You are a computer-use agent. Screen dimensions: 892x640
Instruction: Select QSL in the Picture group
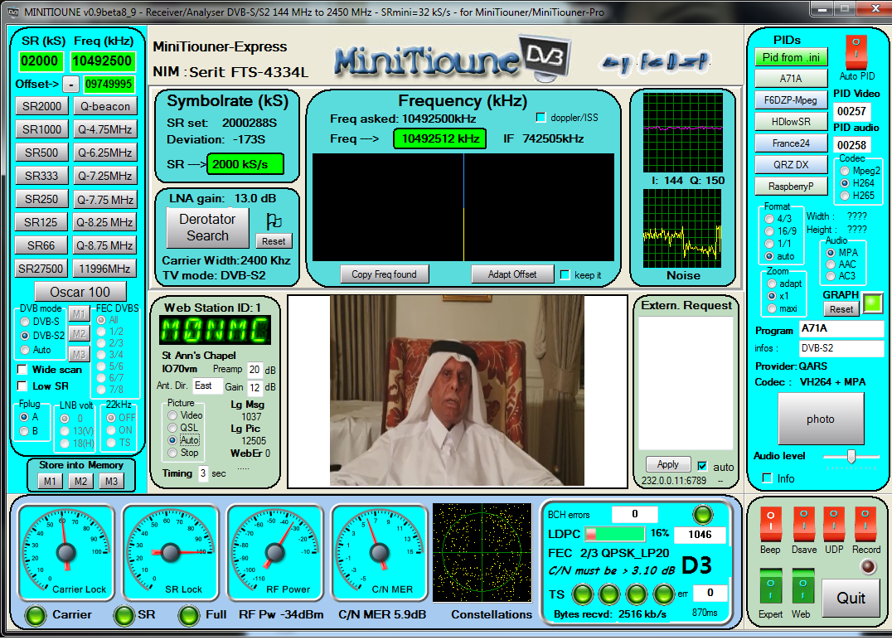(172, 428)
